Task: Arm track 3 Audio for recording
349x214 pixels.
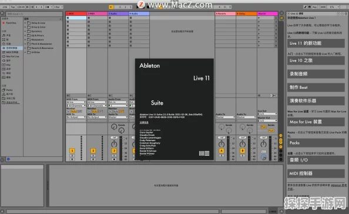Action: (x=114, y=159)
